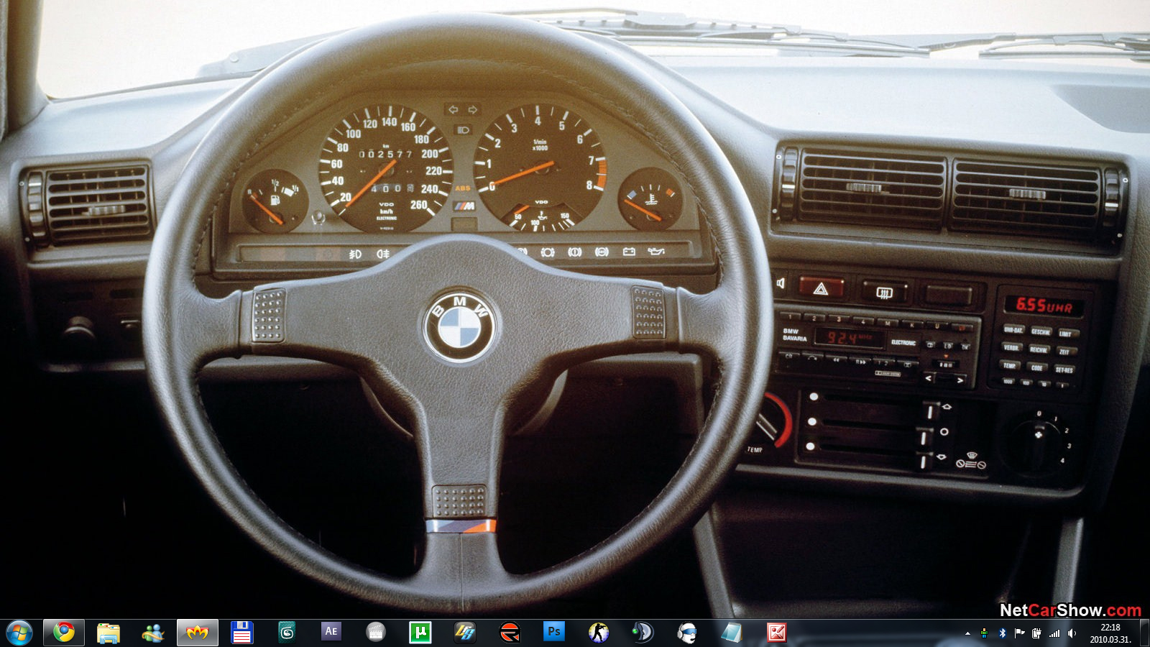1150x647 pixels.
Task: Open the volume speaker tray icon
Action: point(1072,633)
